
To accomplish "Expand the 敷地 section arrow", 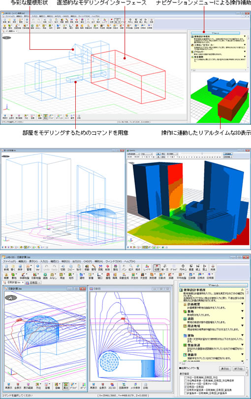I will [x=242, y=311].
